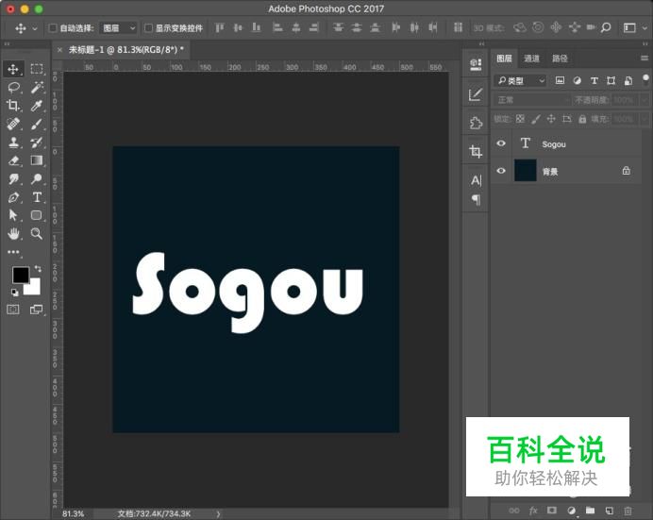Activate the Eraser tool
653x520 pixels.
[14, 160]
